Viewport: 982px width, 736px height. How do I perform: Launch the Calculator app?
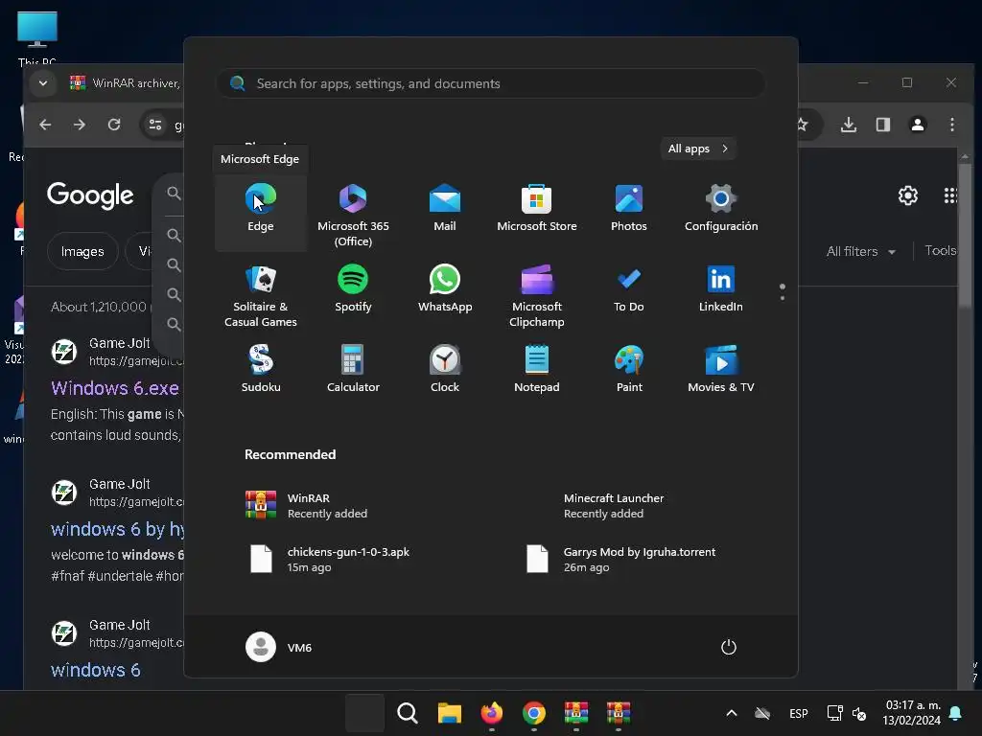coord(353,369)
